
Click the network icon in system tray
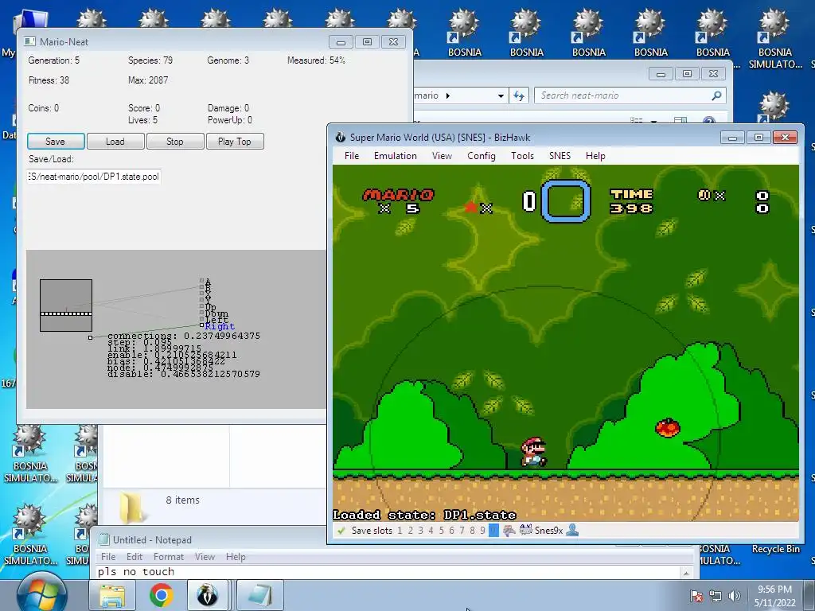[x=716, y=596]
